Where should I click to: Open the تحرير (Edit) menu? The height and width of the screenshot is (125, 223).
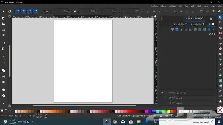[213, 6]
